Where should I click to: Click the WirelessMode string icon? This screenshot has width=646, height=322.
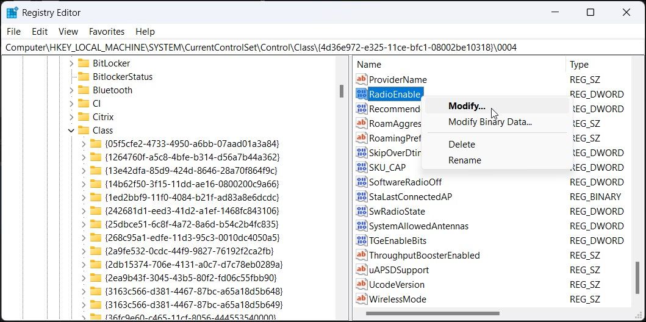pos(361,299)
